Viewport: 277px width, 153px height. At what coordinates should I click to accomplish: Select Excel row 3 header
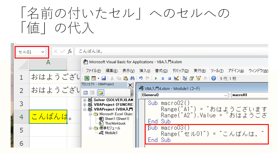pyautogui.click(x=21, y=104)
